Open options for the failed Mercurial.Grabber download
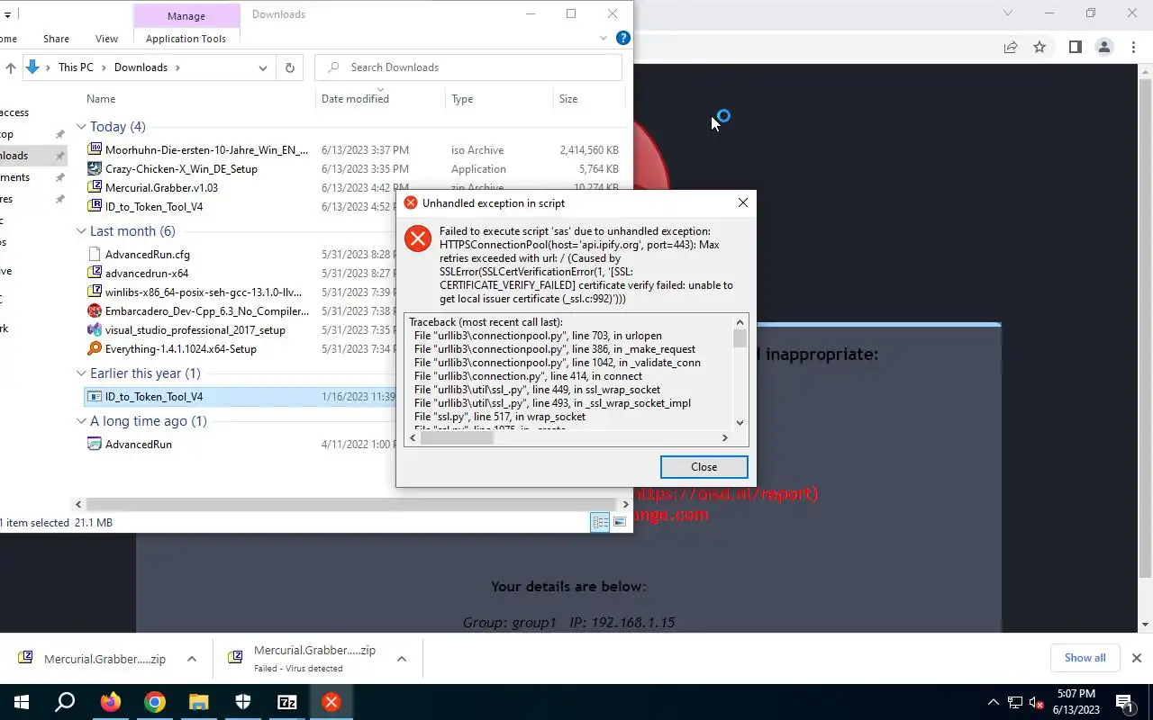1153x720 pixels. coord(402,660)
